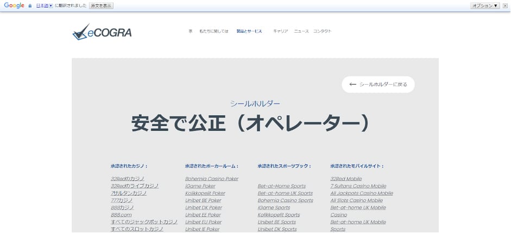Screen dimensions: 511x233
Task: Click the シールホルダー subtitle text
Action: click(255, 104)
